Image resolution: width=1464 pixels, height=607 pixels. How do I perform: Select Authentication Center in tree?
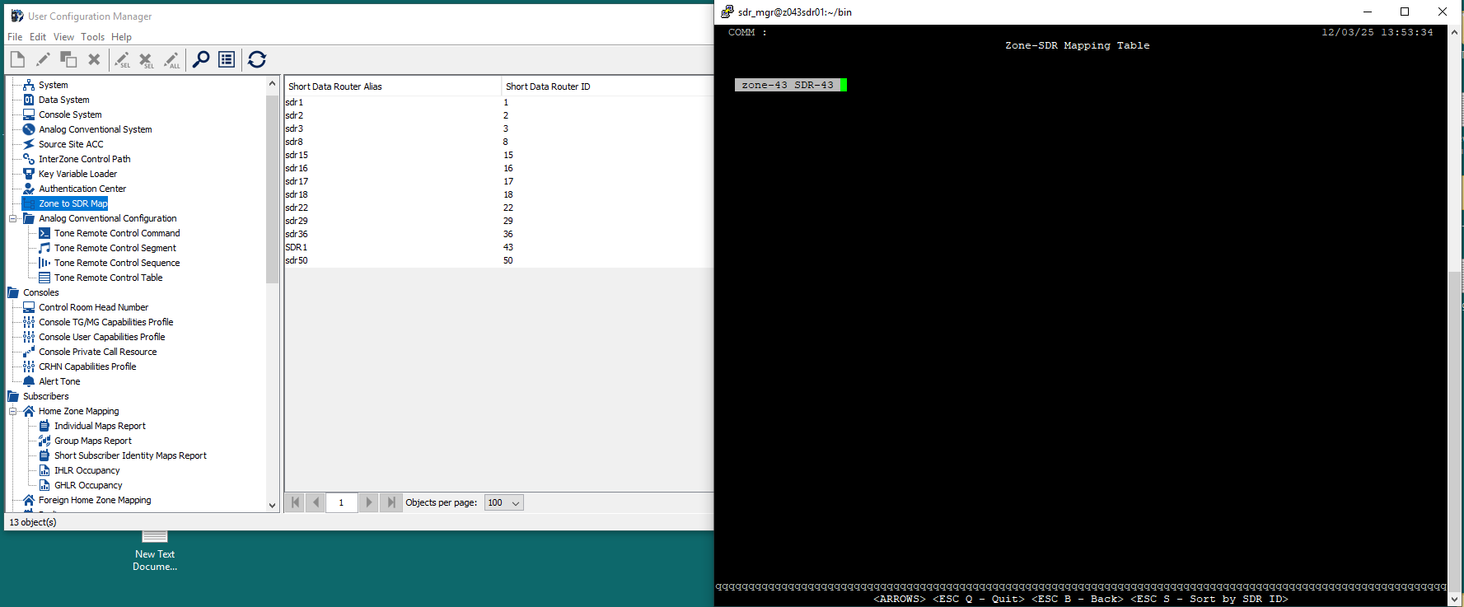82,189
